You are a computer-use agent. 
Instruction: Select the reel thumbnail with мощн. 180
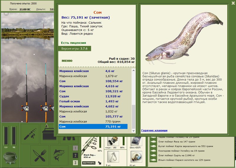[113, 141]
